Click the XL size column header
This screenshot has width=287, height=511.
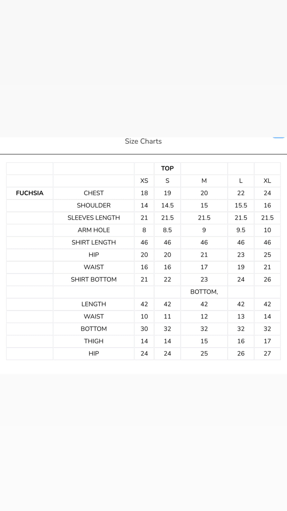coord(267,181)
